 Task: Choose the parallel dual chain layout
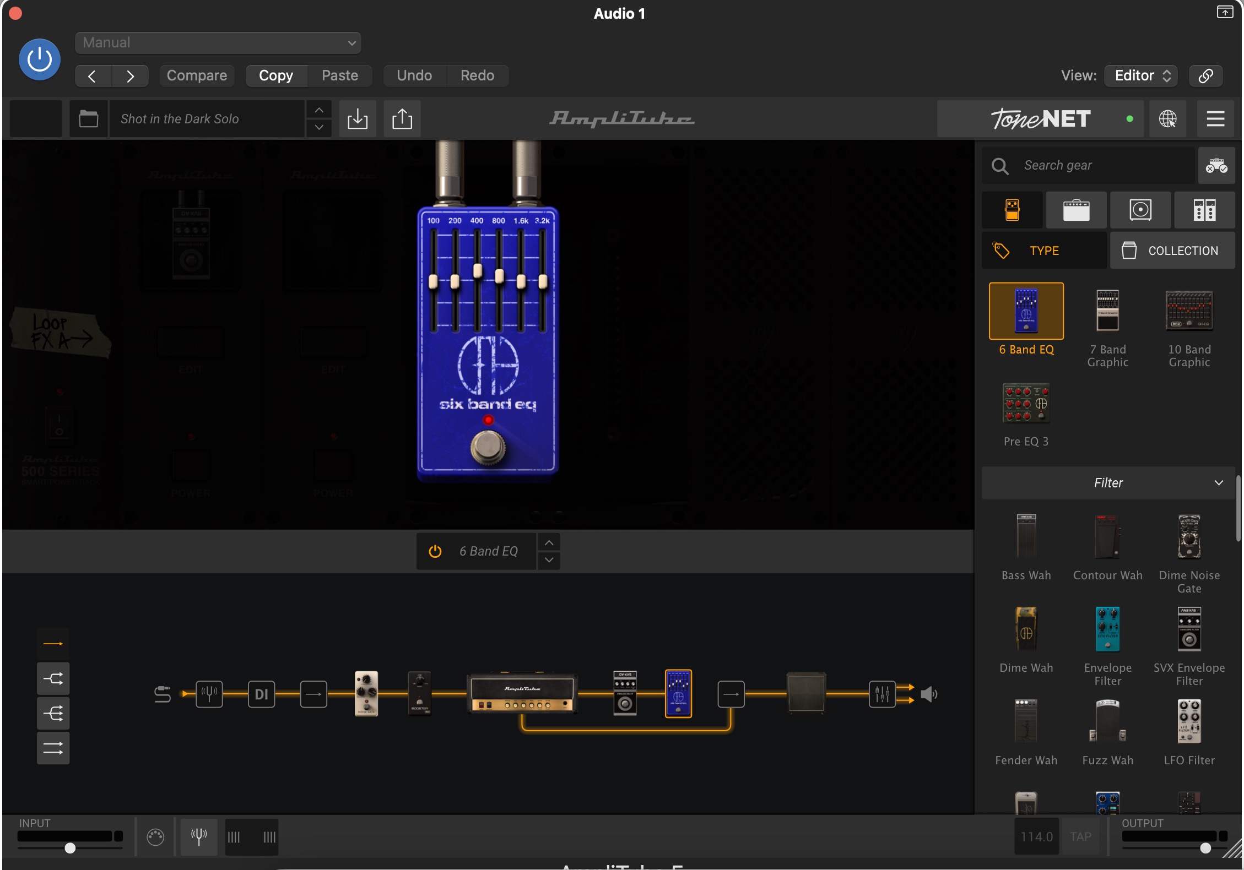coord(53,748)
